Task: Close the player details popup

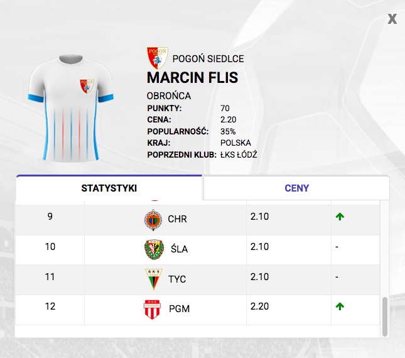Action: point(392,19)
